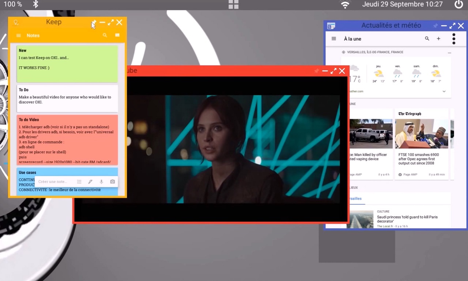Click the 'Actualités et météo' window title

click(x=391, y=26)
